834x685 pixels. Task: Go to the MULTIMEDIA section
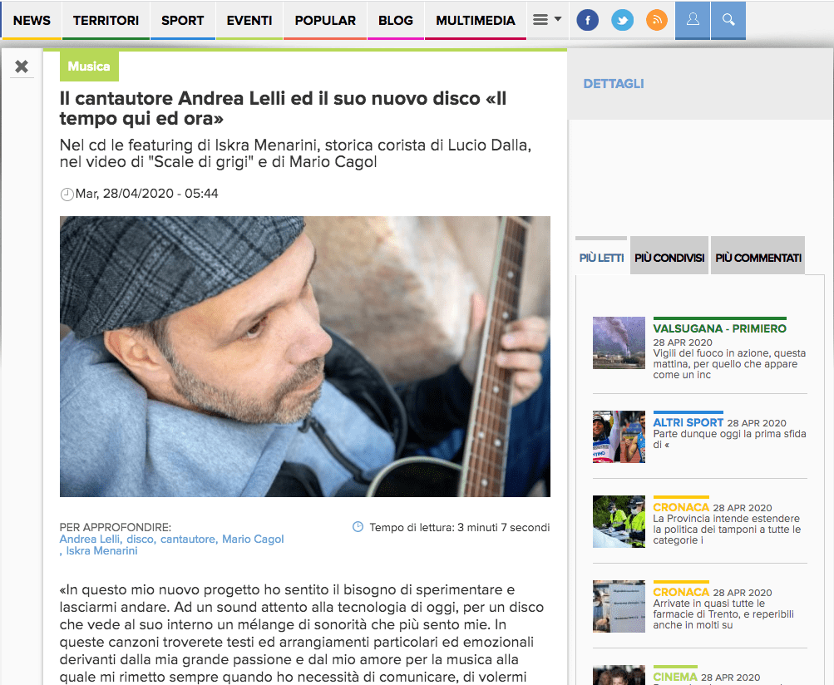(476, 20)
